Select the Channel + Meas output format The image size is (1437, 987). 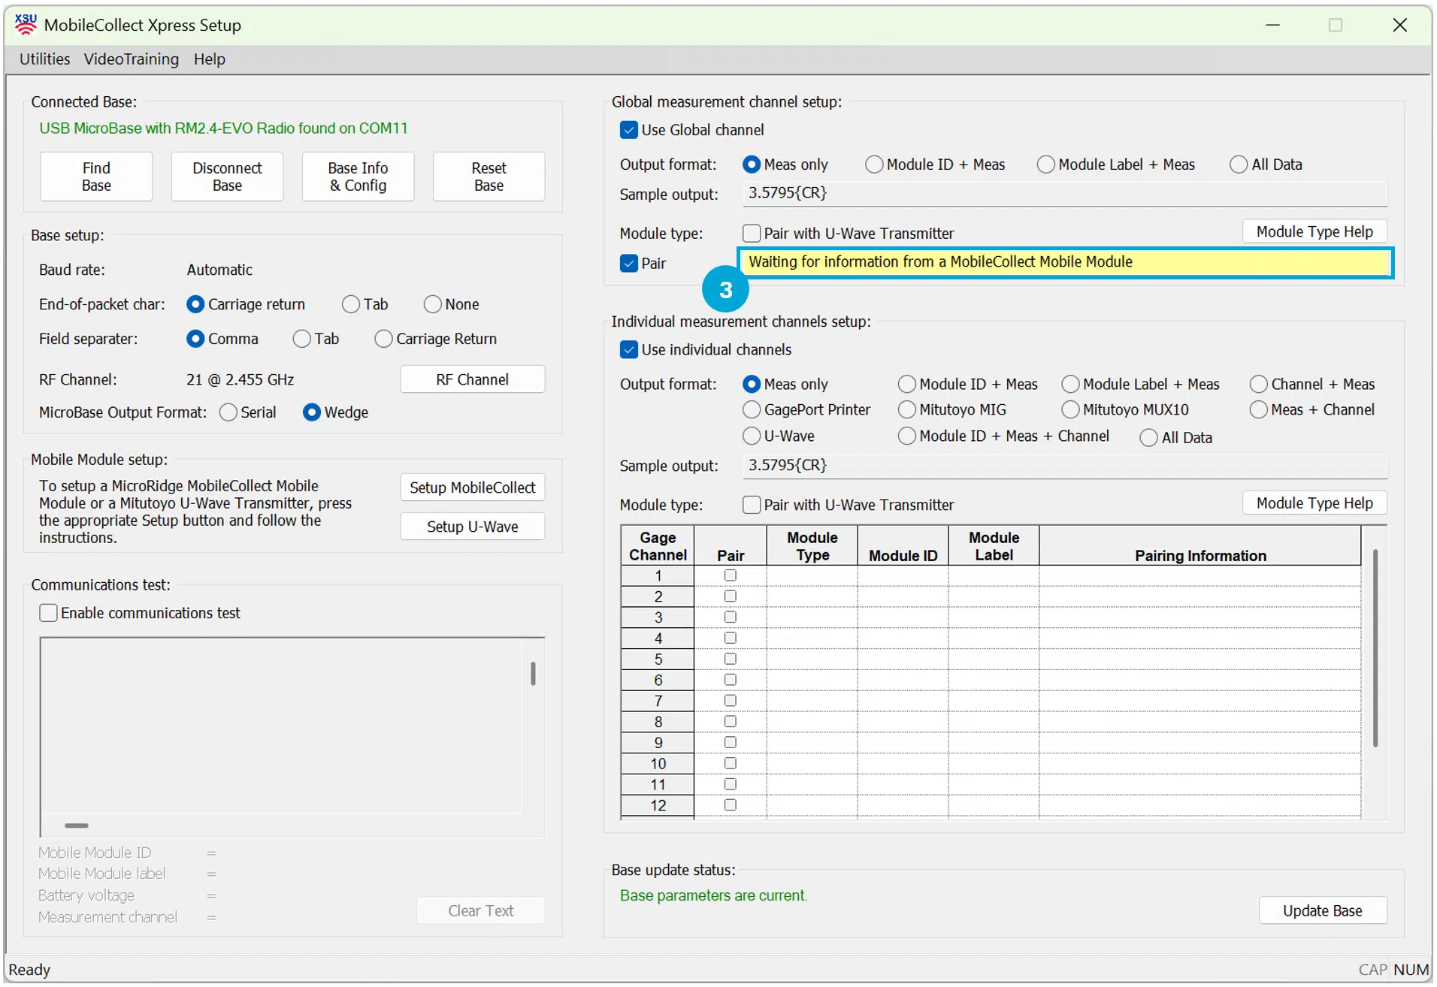coord(1259,385)
